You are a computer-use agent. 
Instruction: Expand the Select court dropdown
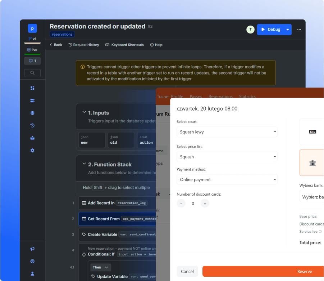(227, 132)
